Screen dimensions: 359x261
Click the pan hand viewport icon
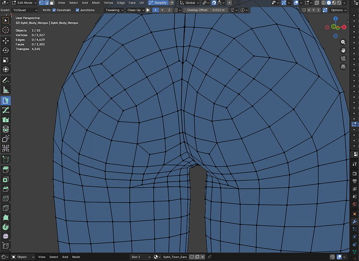[343, 50]
